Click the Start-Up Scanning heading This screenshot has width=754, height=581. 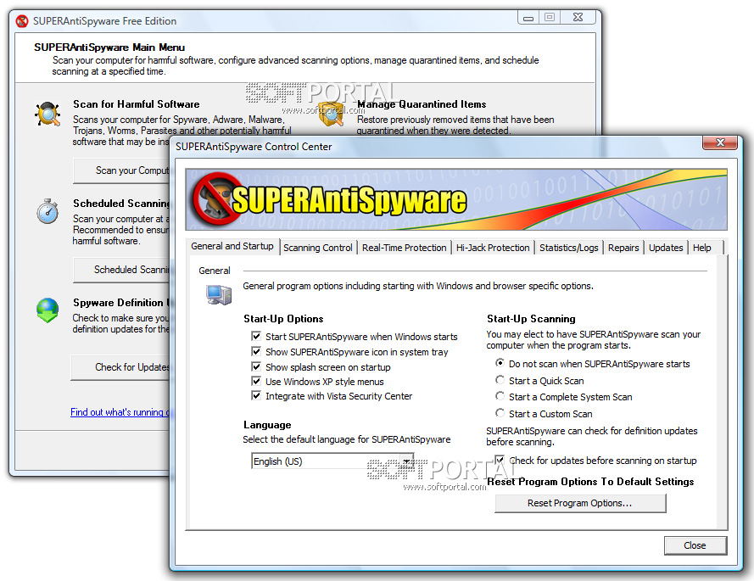(531, 319)
